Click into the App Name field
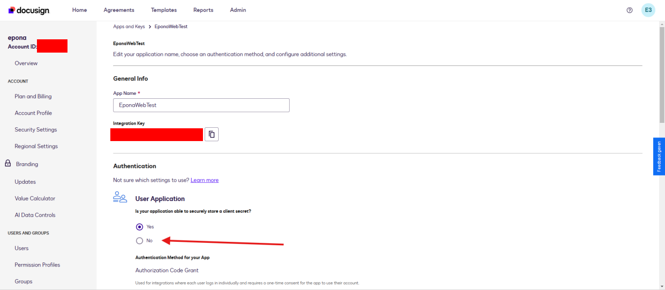 click(x=201, y=105)
